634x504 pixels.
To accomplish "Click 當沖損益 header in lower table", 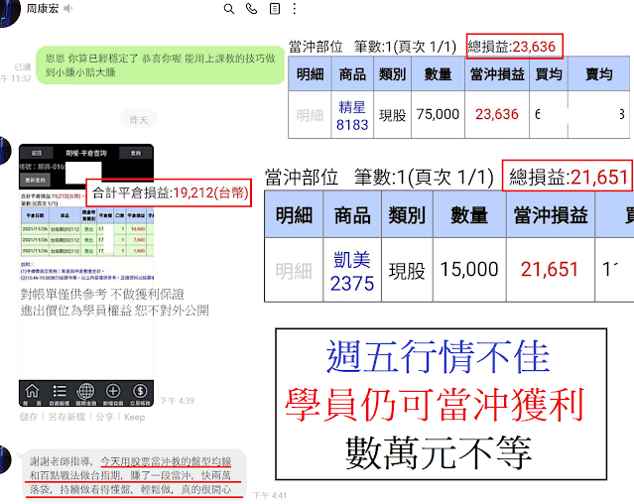I will click(551, 214).
